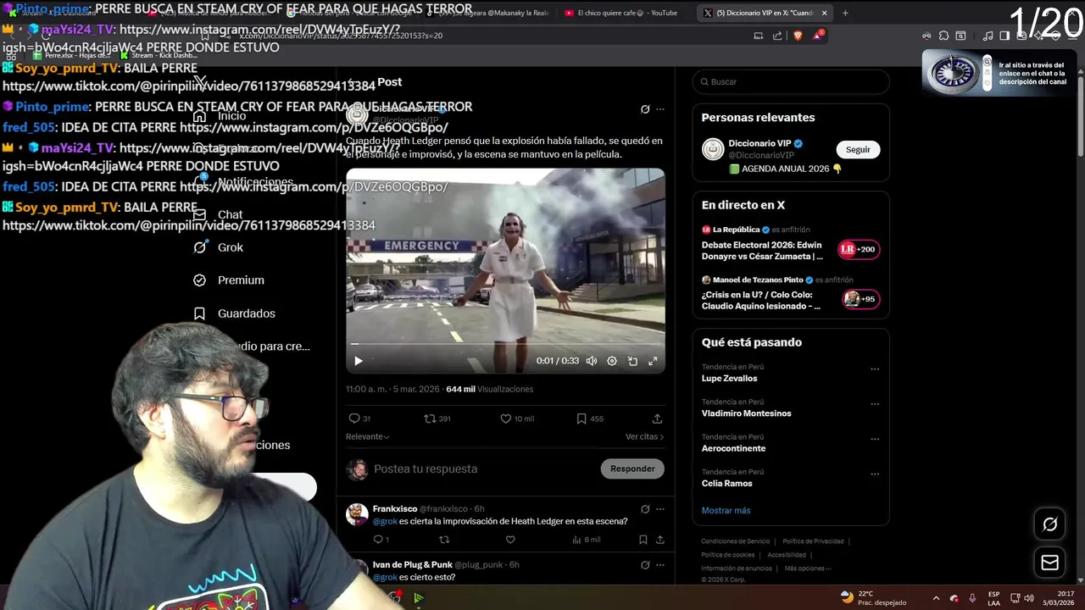The image size is (1085, 610).
Task: Open more options for Lupe Zevallos trend
Action: (875, 369)
